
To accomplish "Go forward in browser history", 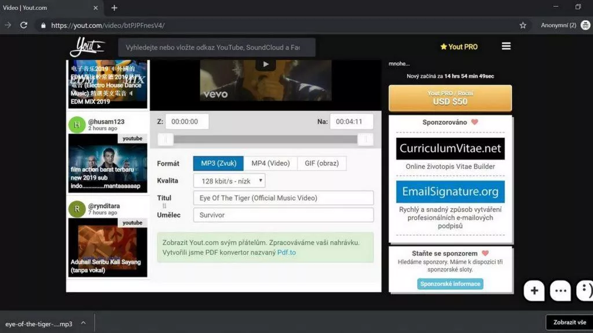I will pos(8,25).
